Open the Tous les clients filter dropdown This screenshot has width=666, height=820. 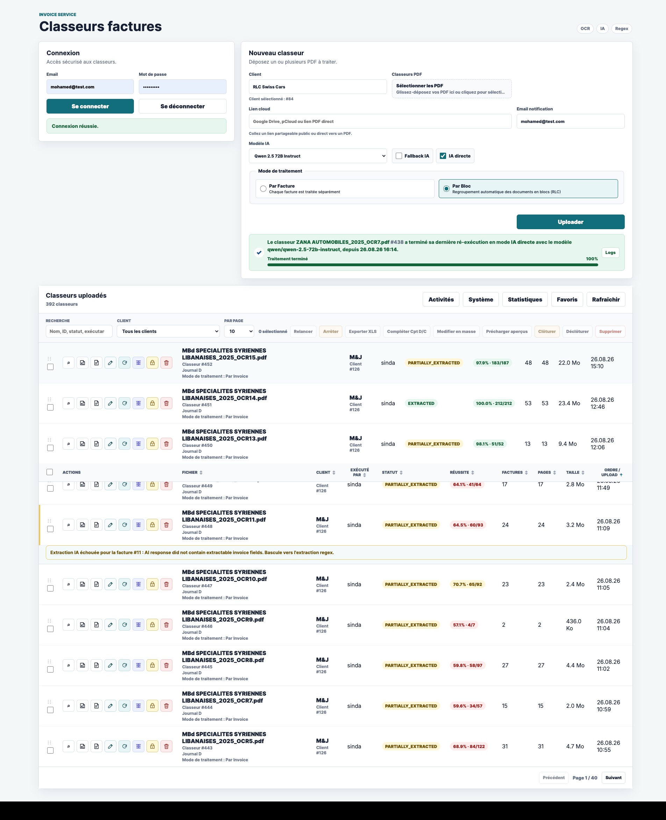[x=168, y=331]
